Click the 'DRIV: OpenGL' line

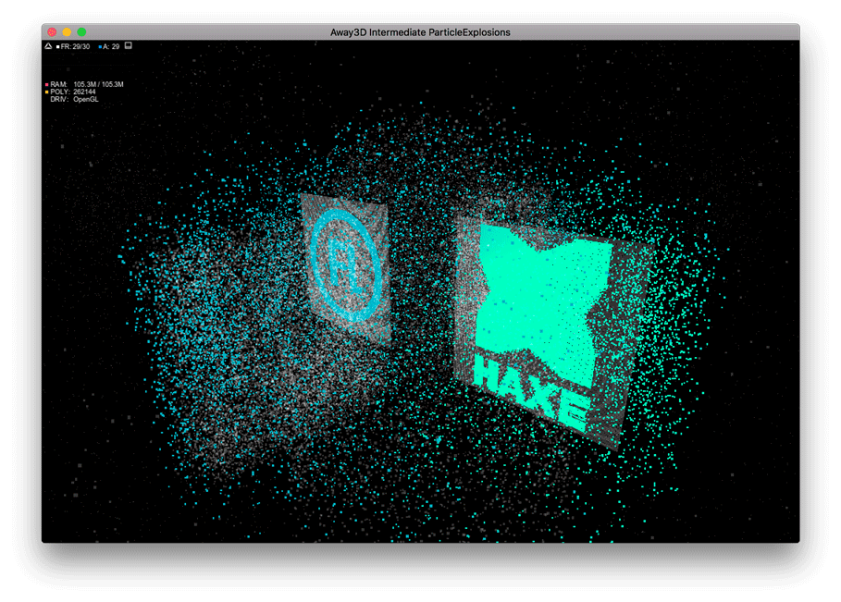coord(74,100)
